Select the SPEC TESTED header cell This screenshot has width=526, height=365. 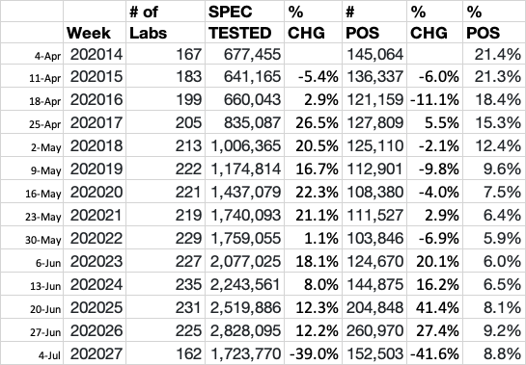pyautogui.click(x=244, y=22)
